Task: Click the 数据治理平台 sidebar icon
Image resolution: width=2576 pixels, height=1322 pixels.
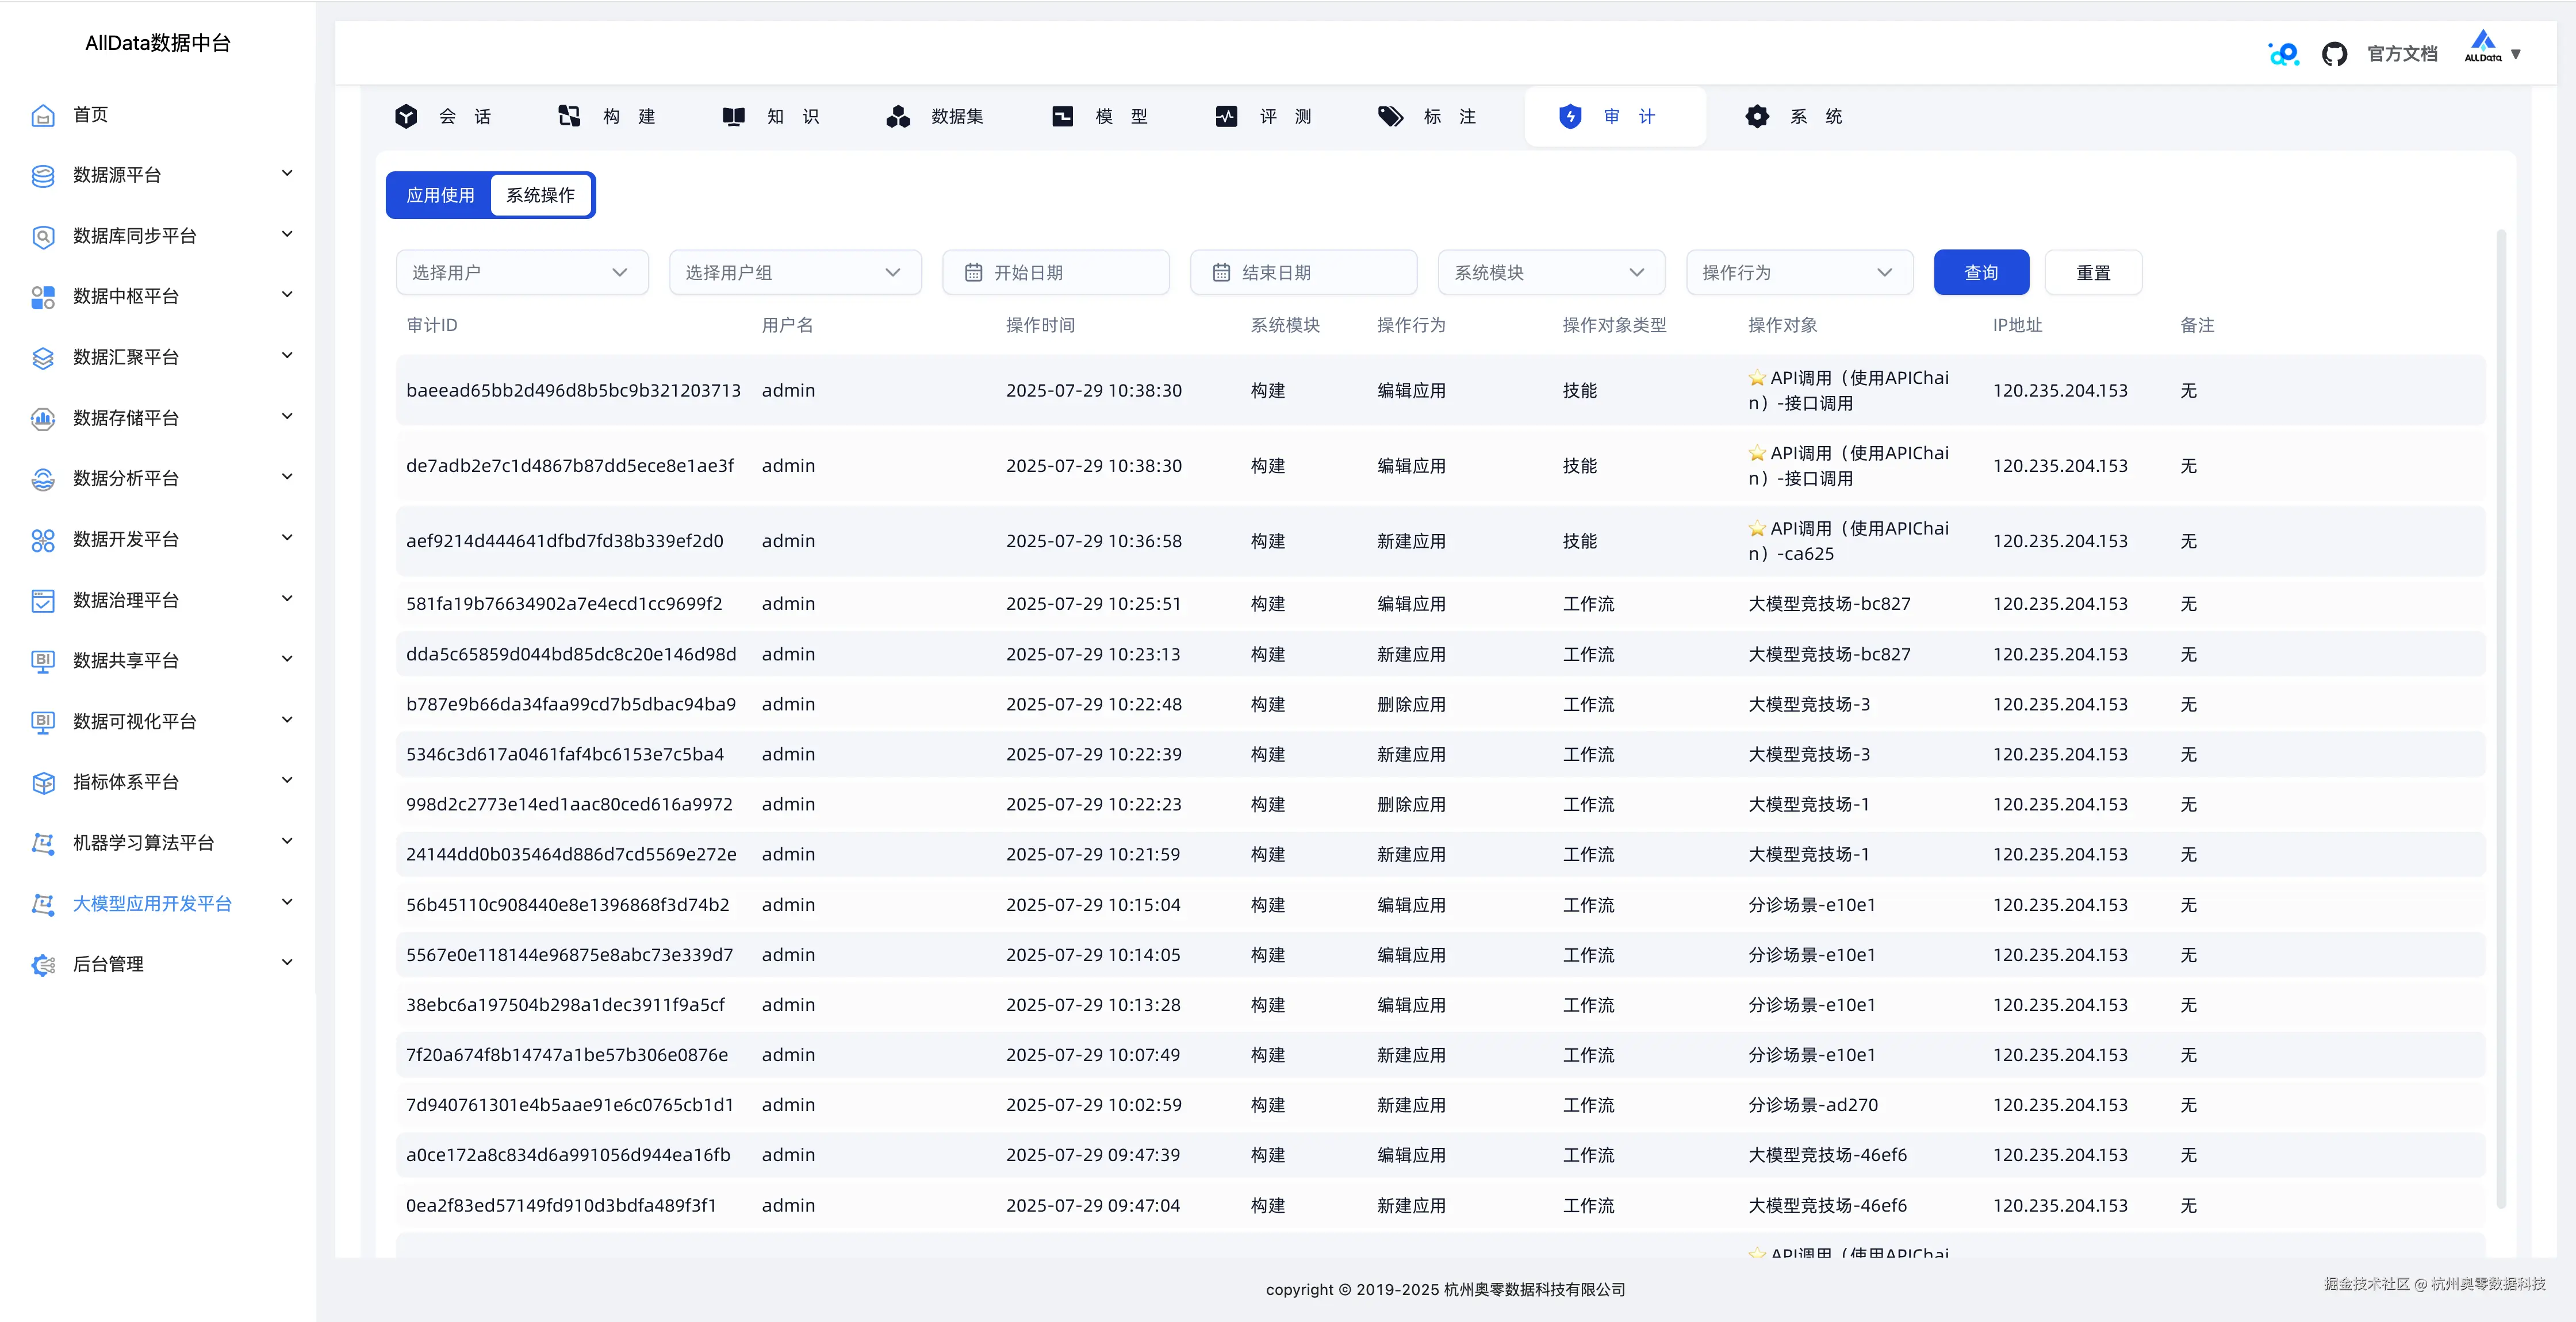Action: point(43,600)
